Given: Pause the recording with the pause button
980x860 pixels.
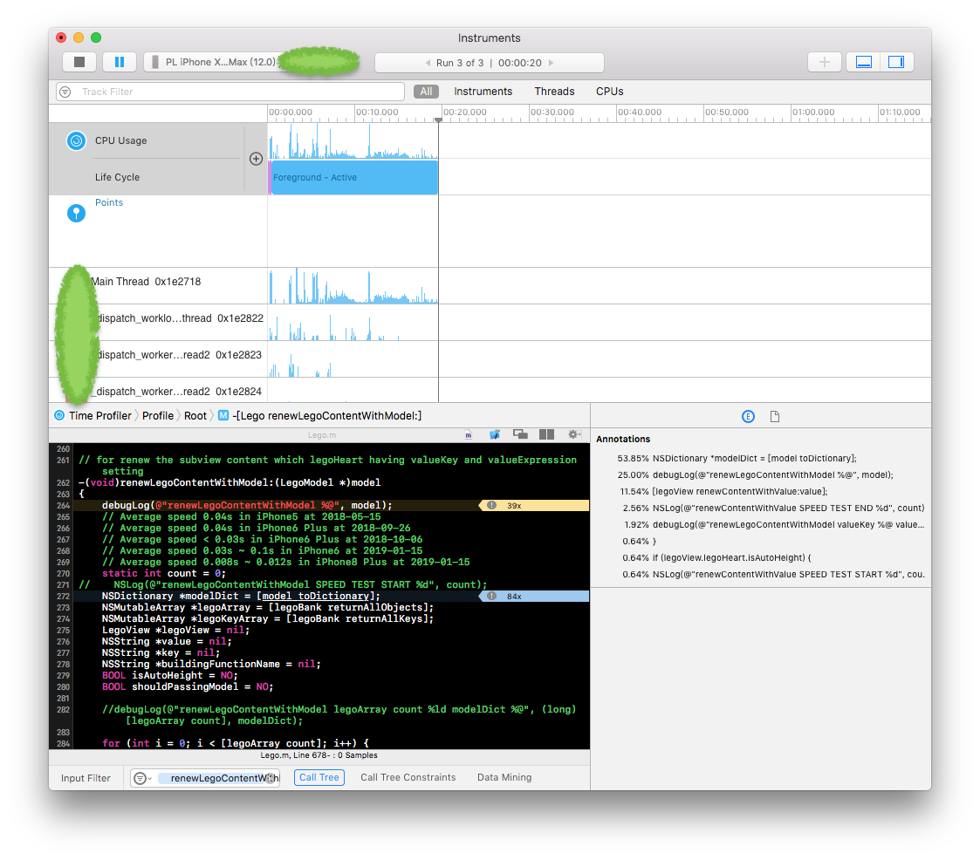Looking at the screenshot, I should click(120, 62).
